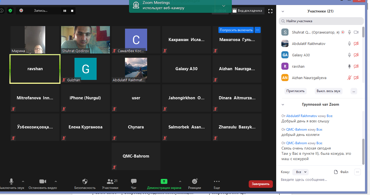Toggle the Chat (Чат) panel
370x195 pixels.
pyautogui.click(x=134, y=184)
